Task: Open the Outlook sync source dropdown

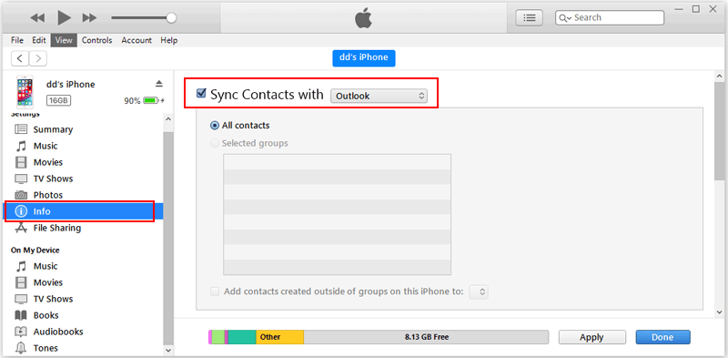Action: point(379,96)
